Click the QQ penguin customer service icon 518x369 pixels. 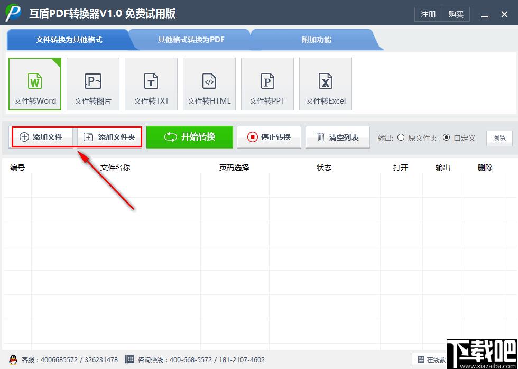point(13,360)
